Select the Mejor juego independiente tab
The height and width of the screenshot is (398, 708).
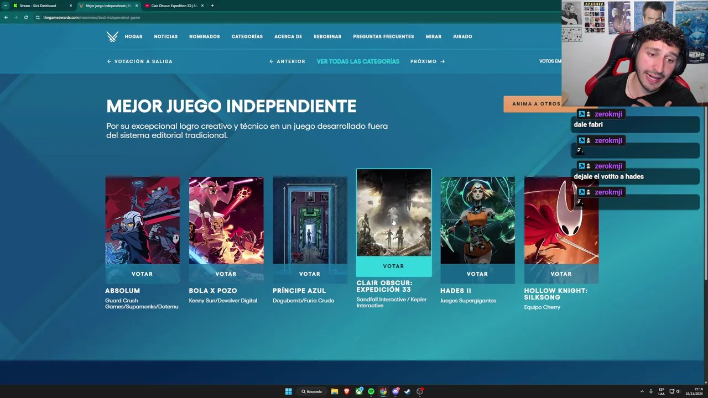(108, 6)
